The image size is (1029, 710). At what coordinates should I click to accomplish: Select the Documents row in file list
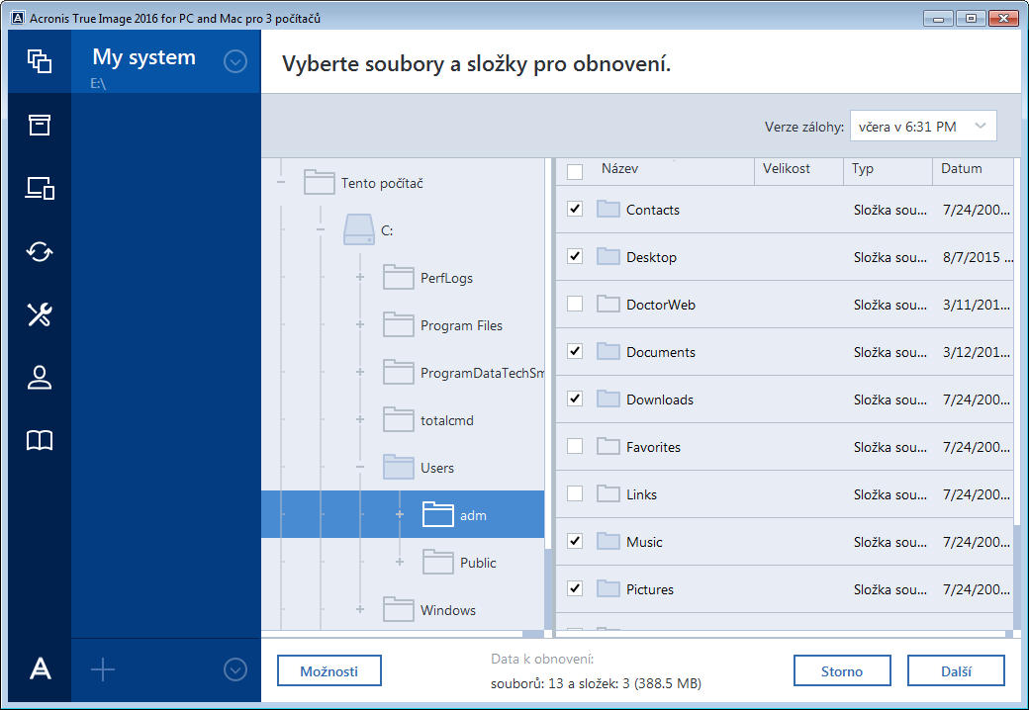(x=785, y=351)
